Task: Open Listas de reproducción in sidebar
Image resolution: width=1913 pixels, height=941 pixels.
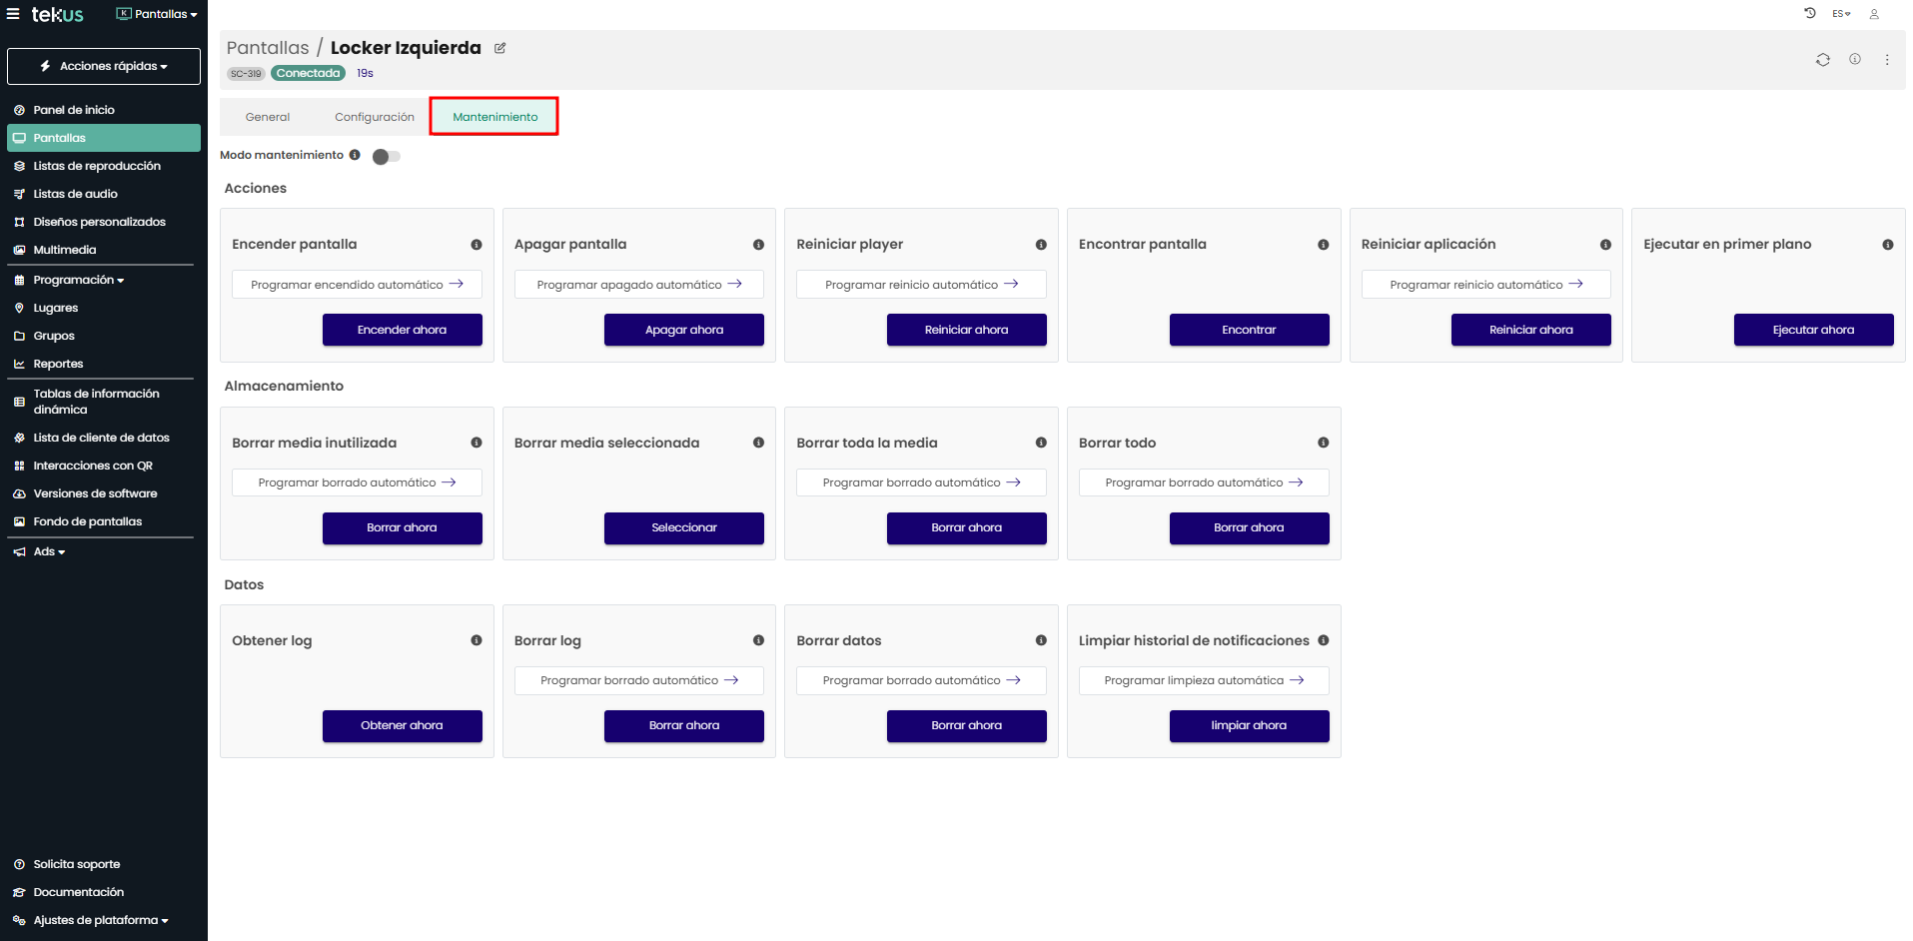Action: [x=96, y=166]
